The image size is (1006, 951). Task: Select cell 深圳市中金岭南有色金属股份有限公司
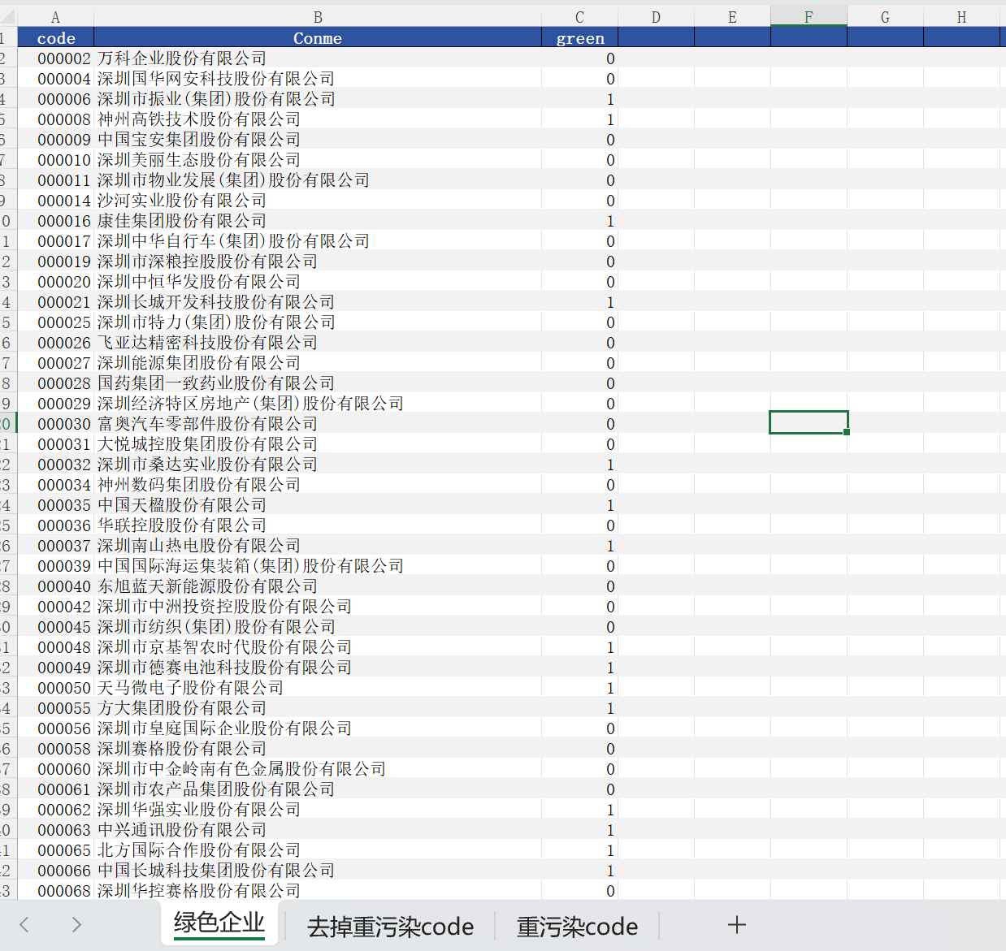[318, 768]
